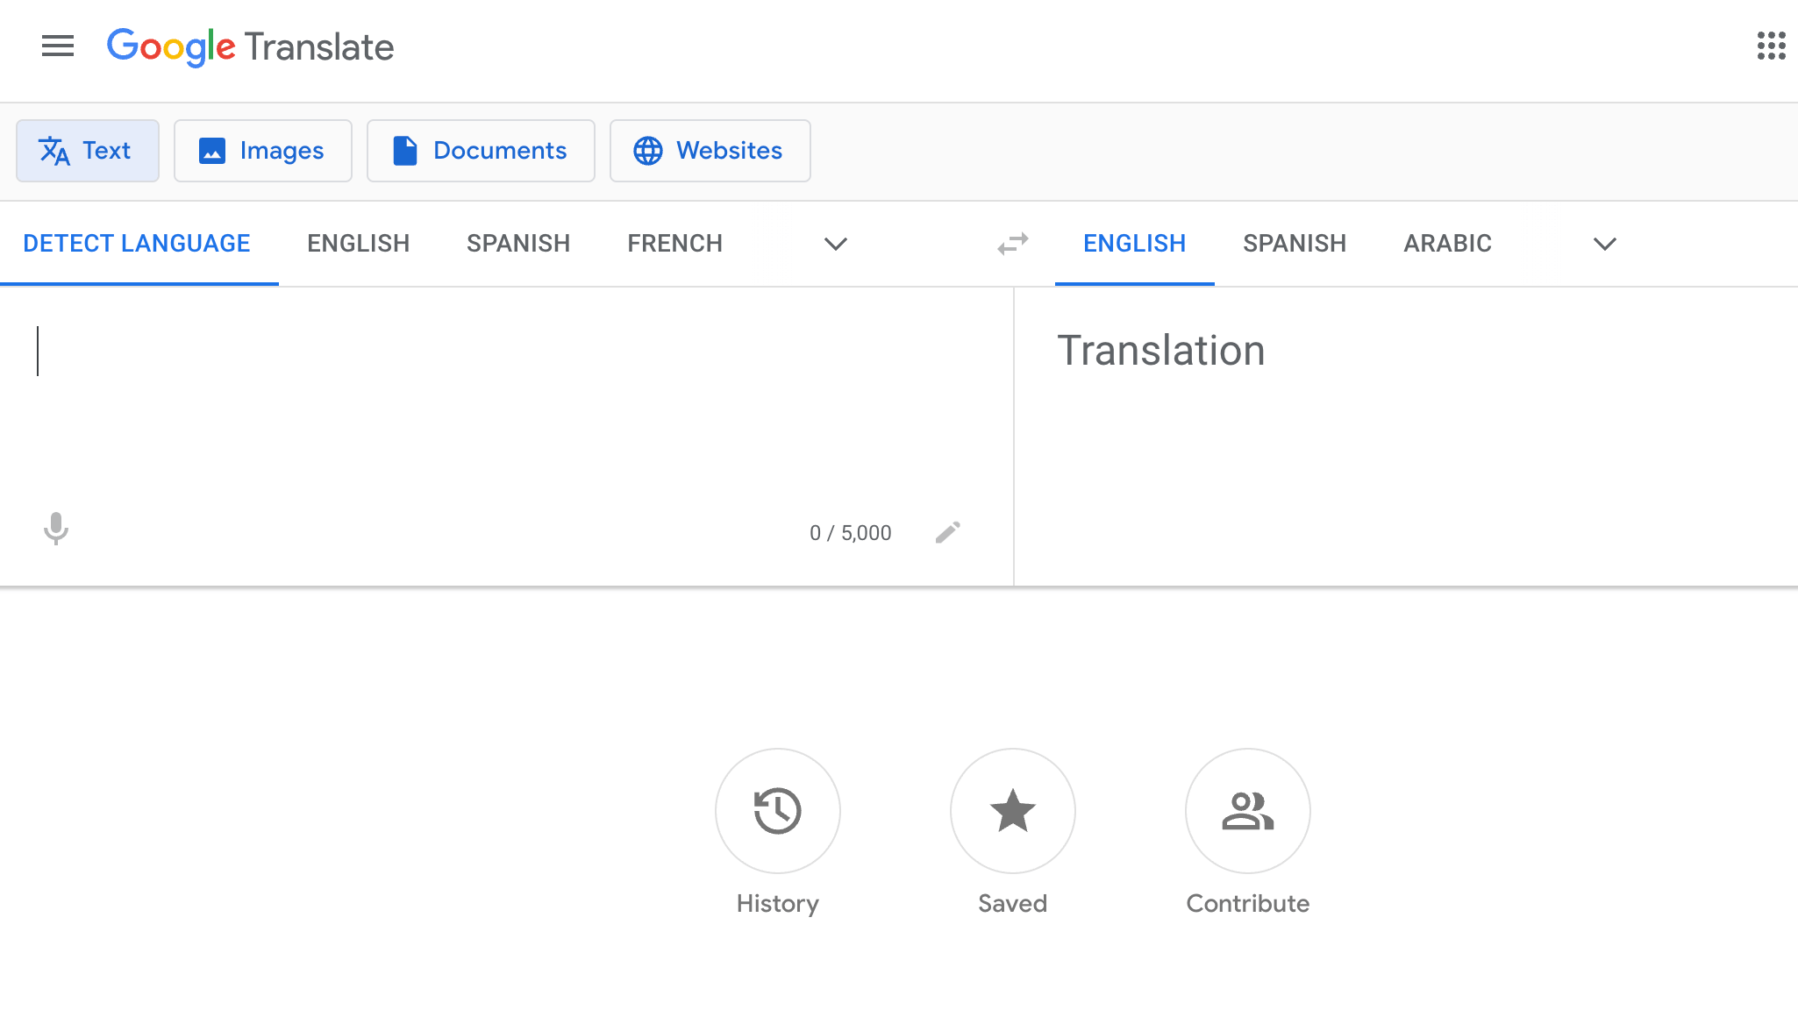Viewport: 1798px width, 1017px height.
Task: Open the hamburger navigation menu
Action: pos(58,46)
